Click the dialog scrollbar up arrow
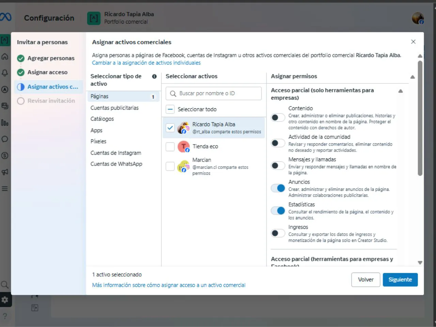The width and height of the screenshot is (436, 327). click(x=420, y=56)
